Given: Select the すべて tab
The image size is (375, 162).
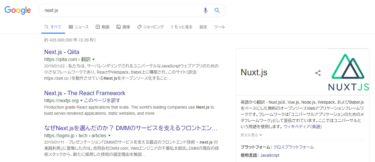Looking at the screenshot, I should click(53, 27).
